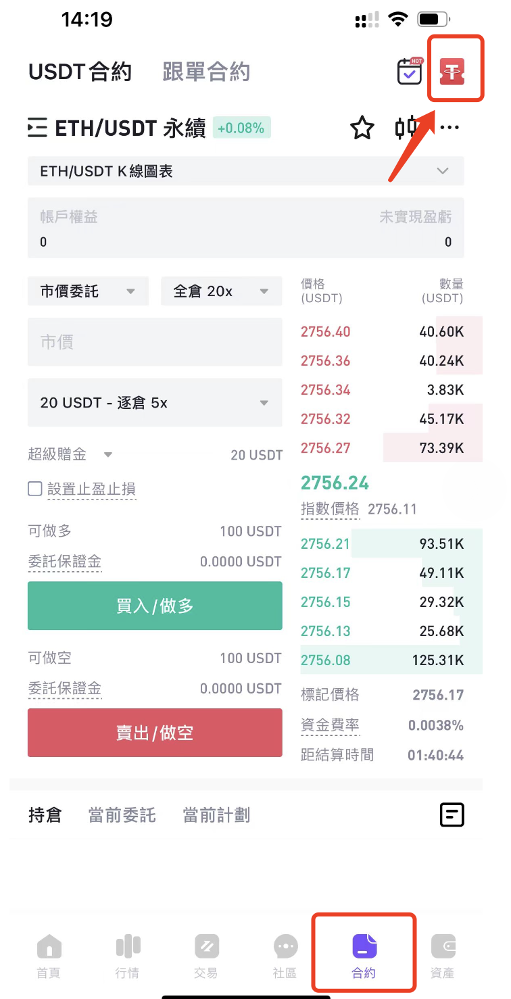
Task: Tap the green 買入/做多 button
Action: [155, 606]
